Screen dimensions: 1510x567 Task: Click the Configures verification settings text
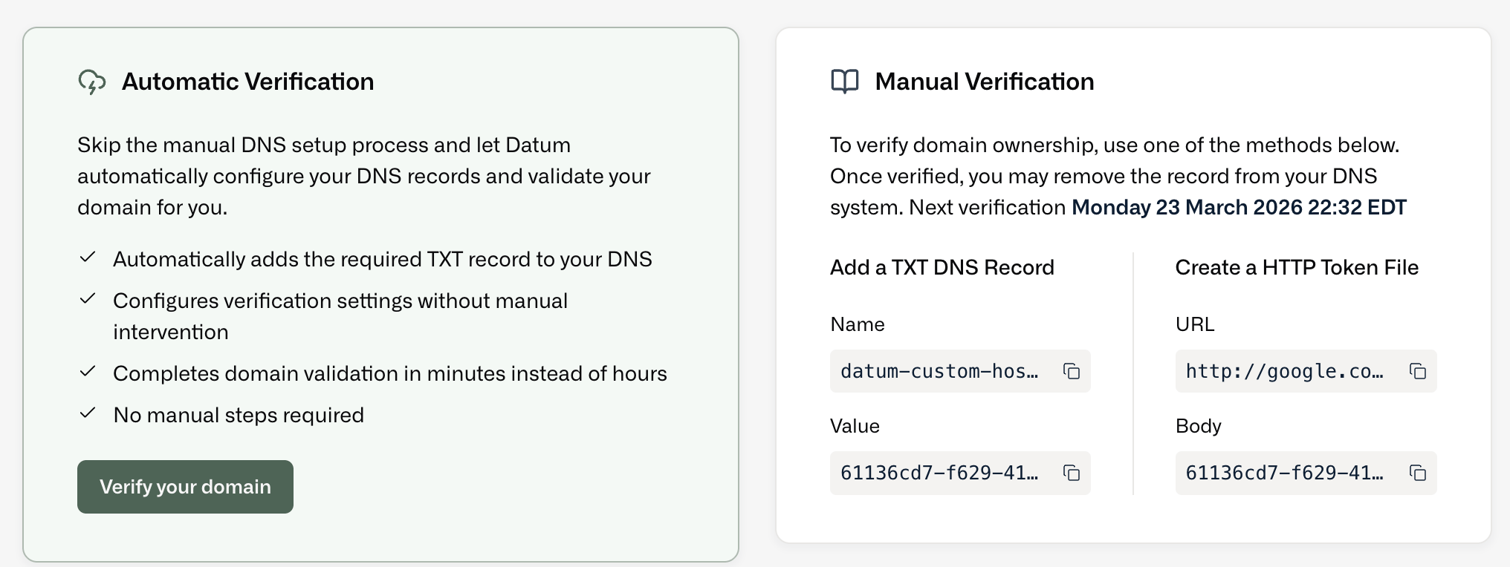[x=340, y=316]
